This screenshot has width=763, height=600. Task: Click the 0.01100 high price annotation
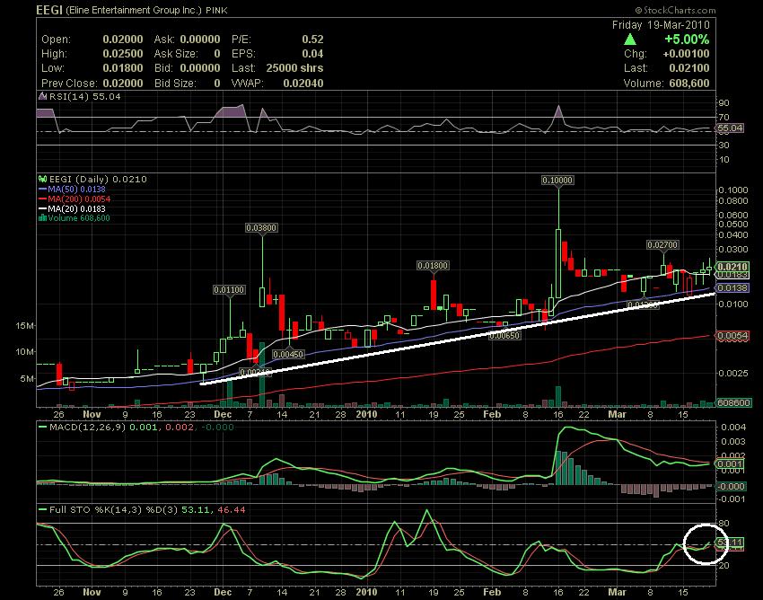click(229, 290)
